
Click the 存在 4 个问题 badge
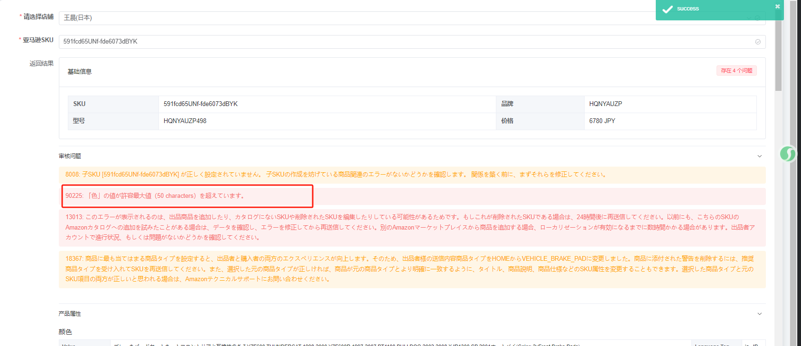pos(736,71)
